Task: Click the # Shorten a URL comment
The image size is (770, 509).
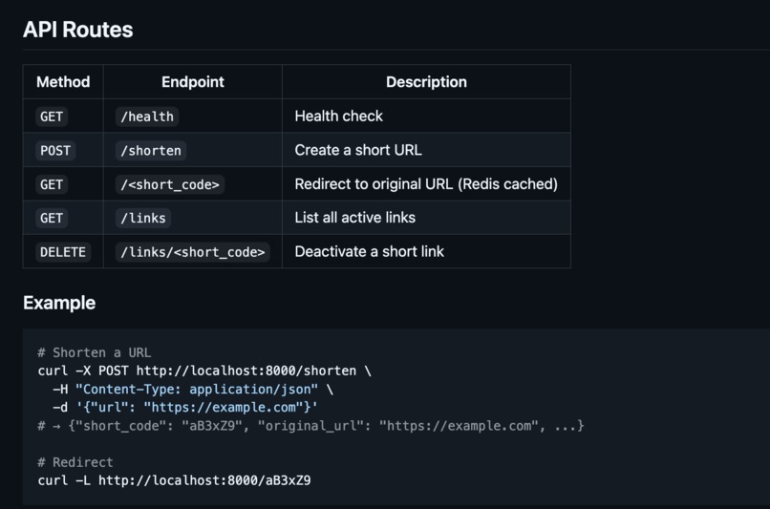Action: pos(95,352)
